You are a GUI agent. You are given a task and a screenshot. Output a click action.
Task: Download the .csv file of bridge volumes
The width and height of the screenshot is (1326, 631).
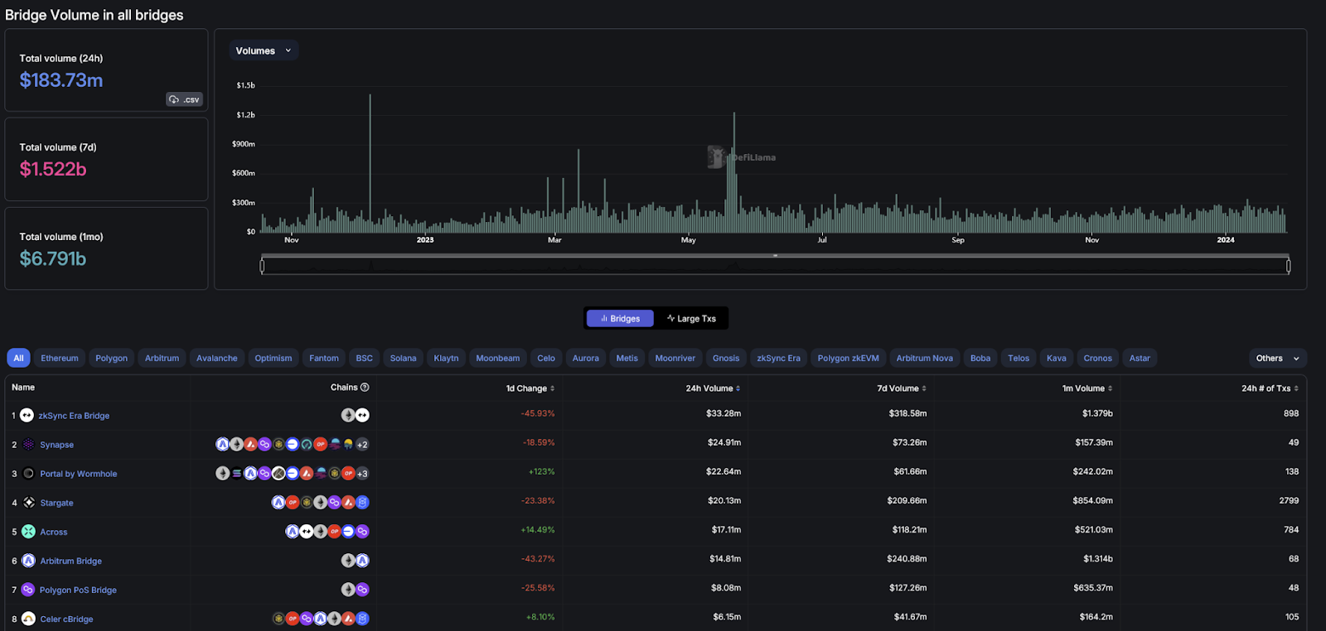point(185,99)
